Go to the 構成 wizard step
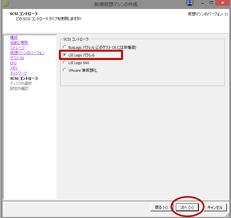The width and height of the screenshot is (231, 218). 14,38
